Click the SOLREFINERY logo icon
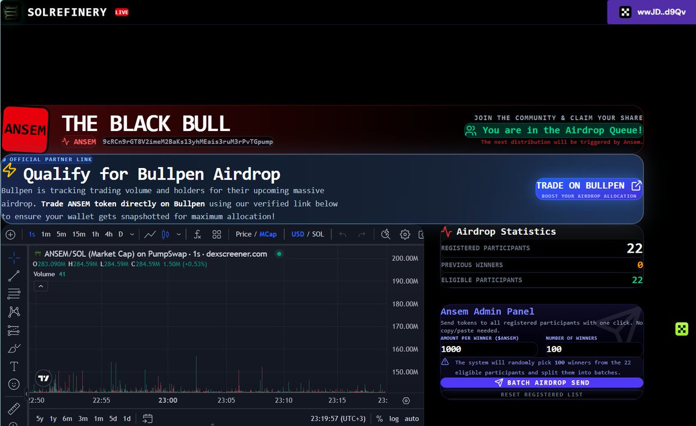The width and height of the screenshot is (696, 426). pyautogui.click(x=12, y=12)
